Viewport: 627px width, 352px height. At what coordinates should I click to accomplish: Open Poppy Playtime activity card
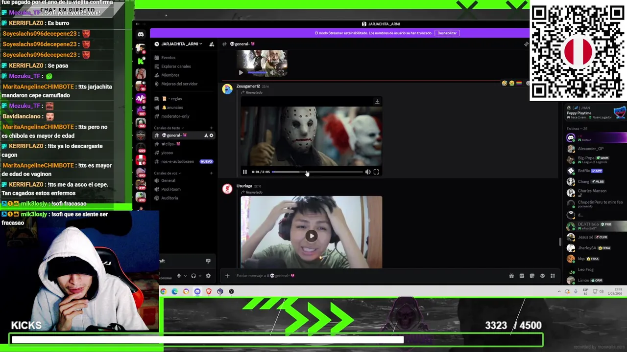(x=596, y=113)
